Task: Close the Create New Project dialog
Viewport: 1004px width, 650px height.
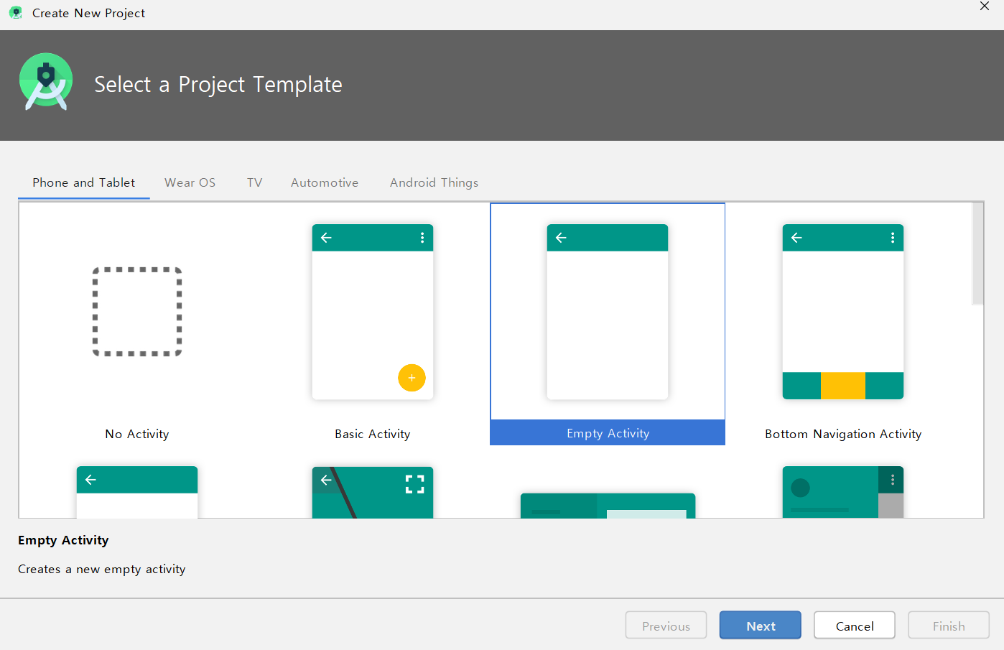Action: tap(985, 6)
